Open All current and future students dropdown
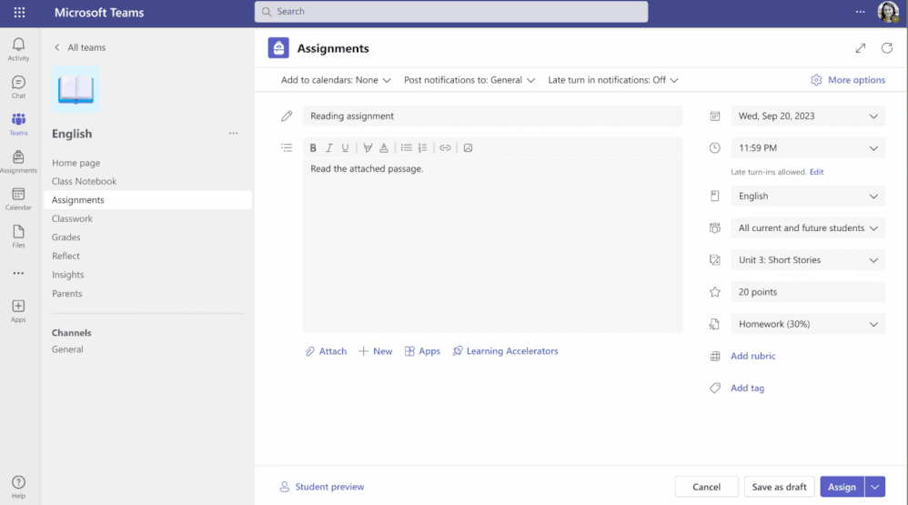The image size is (908, 505). (x=808, y=227)
